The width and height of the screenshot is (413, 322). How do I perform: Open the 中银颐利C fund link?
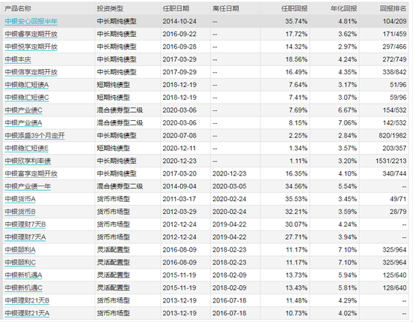20,263
